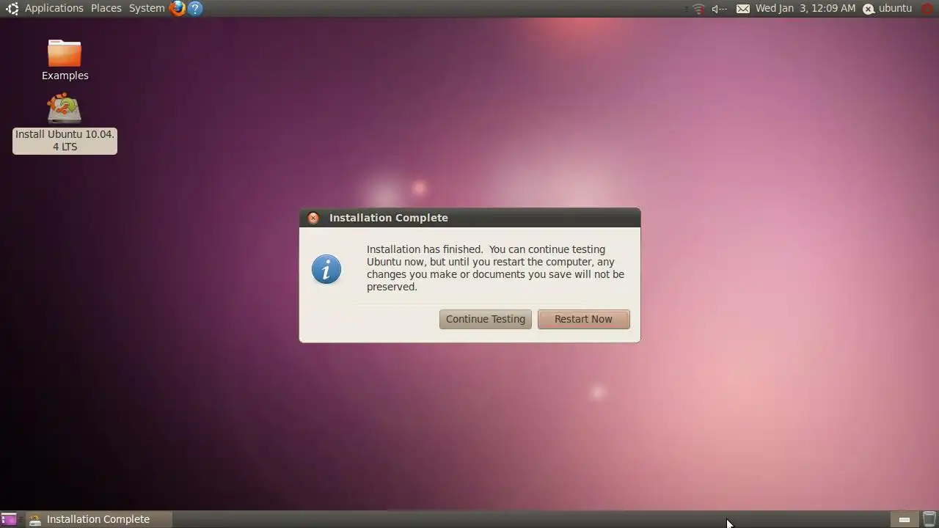
Task: Click the Continue Testing button
Action: 486,319
